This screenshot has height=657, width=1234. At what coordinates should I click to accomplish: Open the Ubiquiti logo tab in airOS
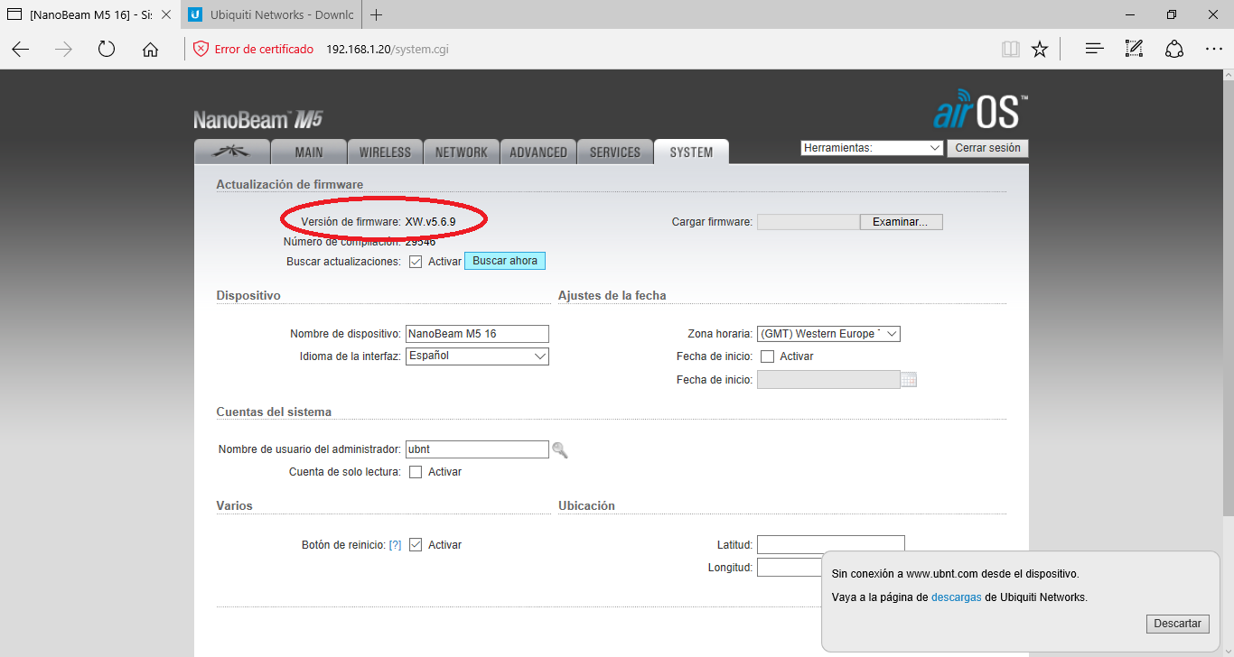[x=232, y=152]
